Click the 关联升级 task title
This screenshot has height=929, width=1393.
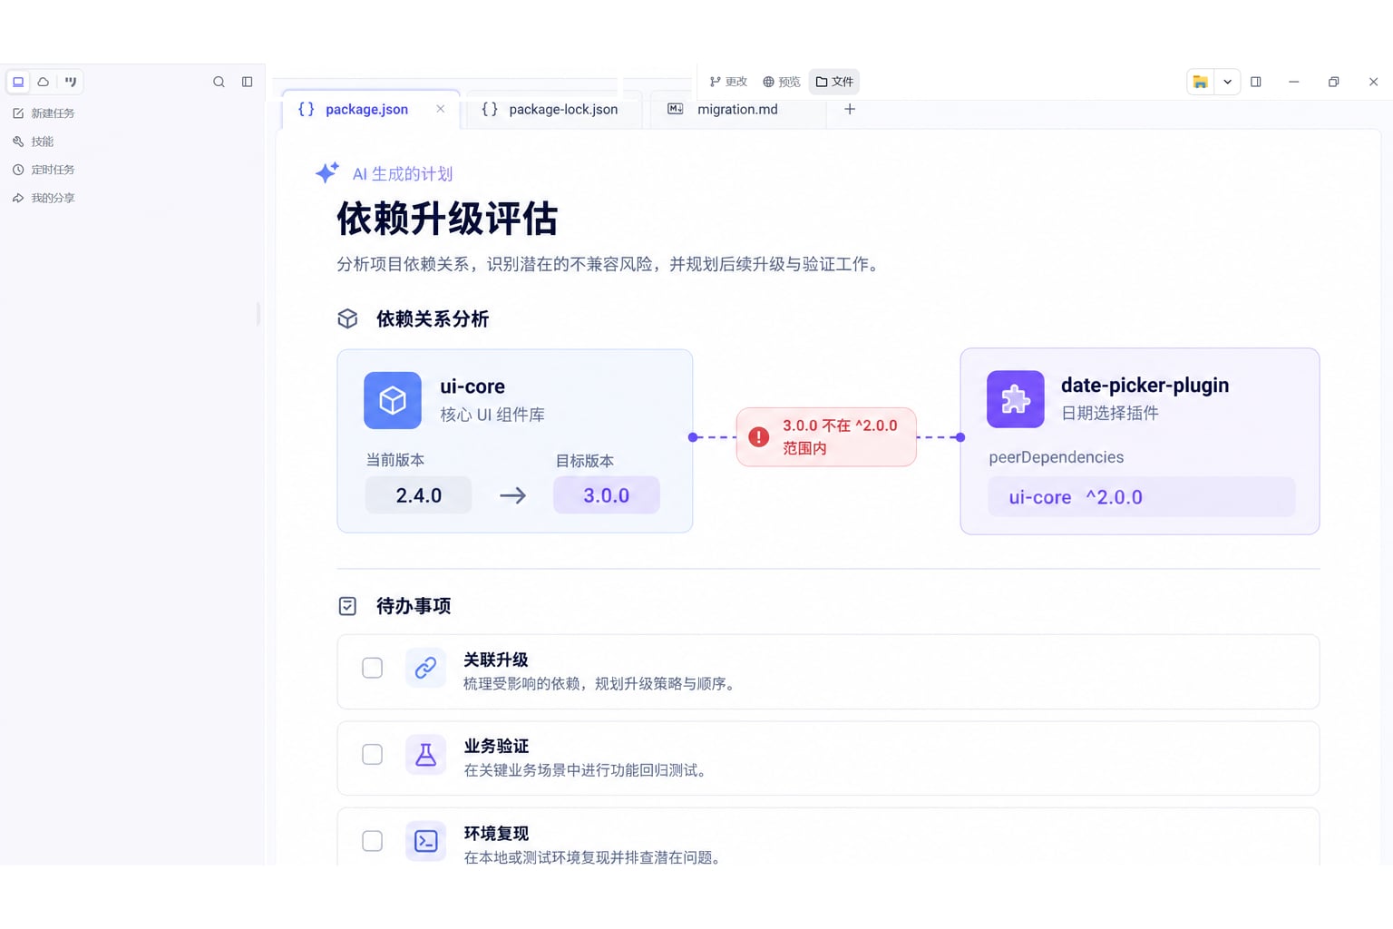point(496,660)
